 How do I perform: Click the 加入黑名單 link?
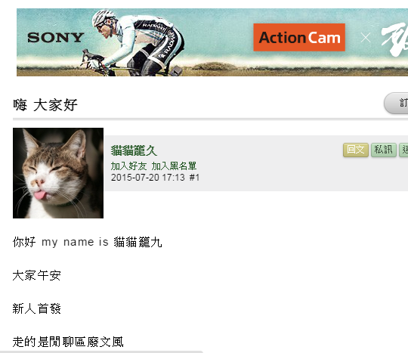(174, 166)
